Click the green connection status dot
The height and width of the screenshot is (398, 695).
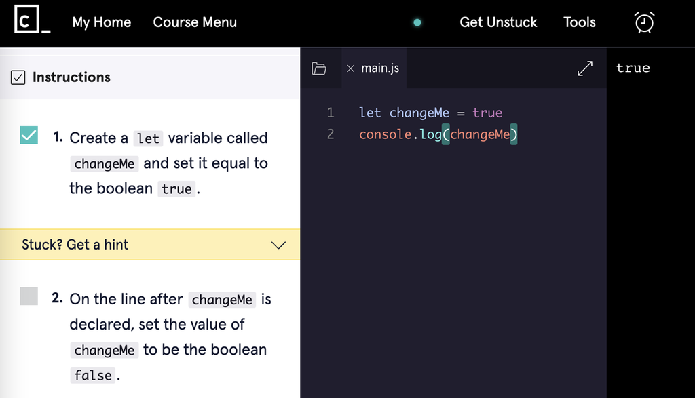pos(417,22)
